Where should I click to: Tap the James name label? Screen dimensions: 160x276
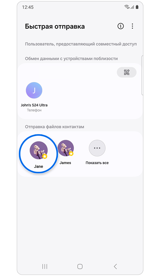(65, 163)
